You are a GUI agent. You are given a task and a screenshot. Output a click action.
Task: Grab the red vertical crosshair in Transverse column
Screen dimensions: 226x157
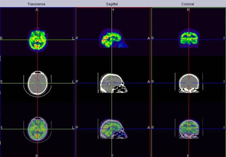(x=37, y=62)
